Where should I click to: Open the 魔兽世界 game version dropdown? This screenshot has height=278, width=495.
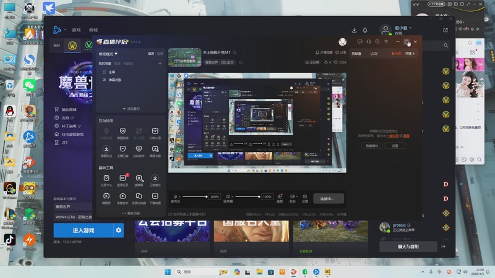point(73,207)
